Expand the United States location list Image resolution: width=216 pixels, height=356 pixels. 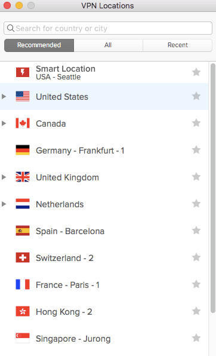pos(4,97)
